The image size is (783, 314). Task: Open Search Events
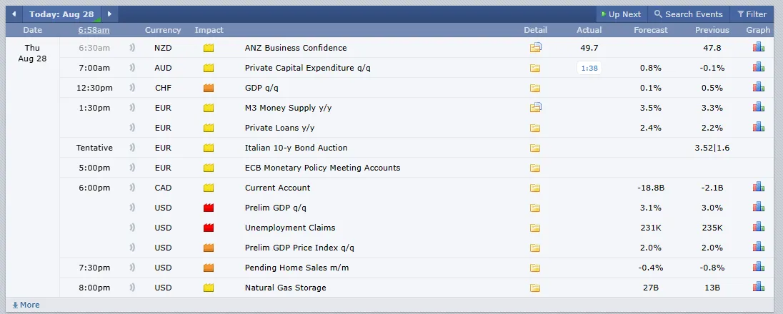[x=689, y=14]
